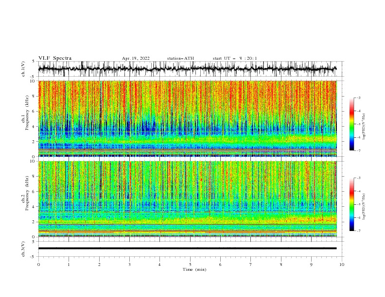Click the "VLF Spectra" title text

[x=55, y=58]
